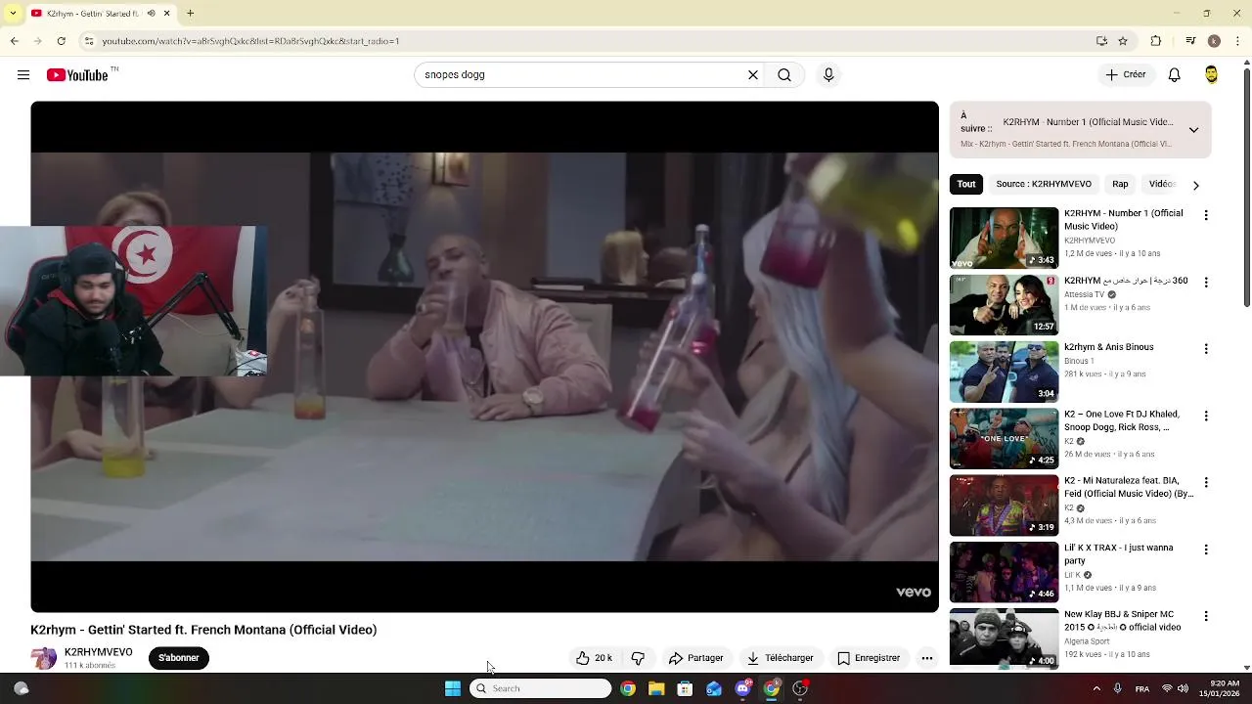Open K2 - Mi Naturaleza title link
The width and height of the screenshot is (1252, 704).
click(1129, 487)
